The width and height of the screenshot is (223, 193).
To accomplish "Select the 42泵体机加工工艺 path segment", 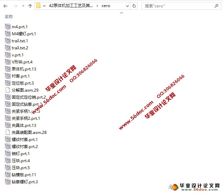I will [x=71, y=6].
